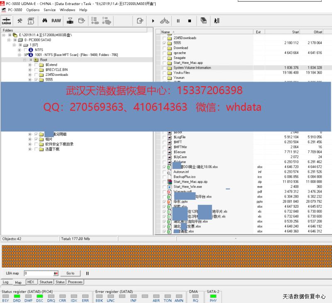The image size is (332, 303).
Task: Collapse the Root tree node
Action: pos(25,60)
